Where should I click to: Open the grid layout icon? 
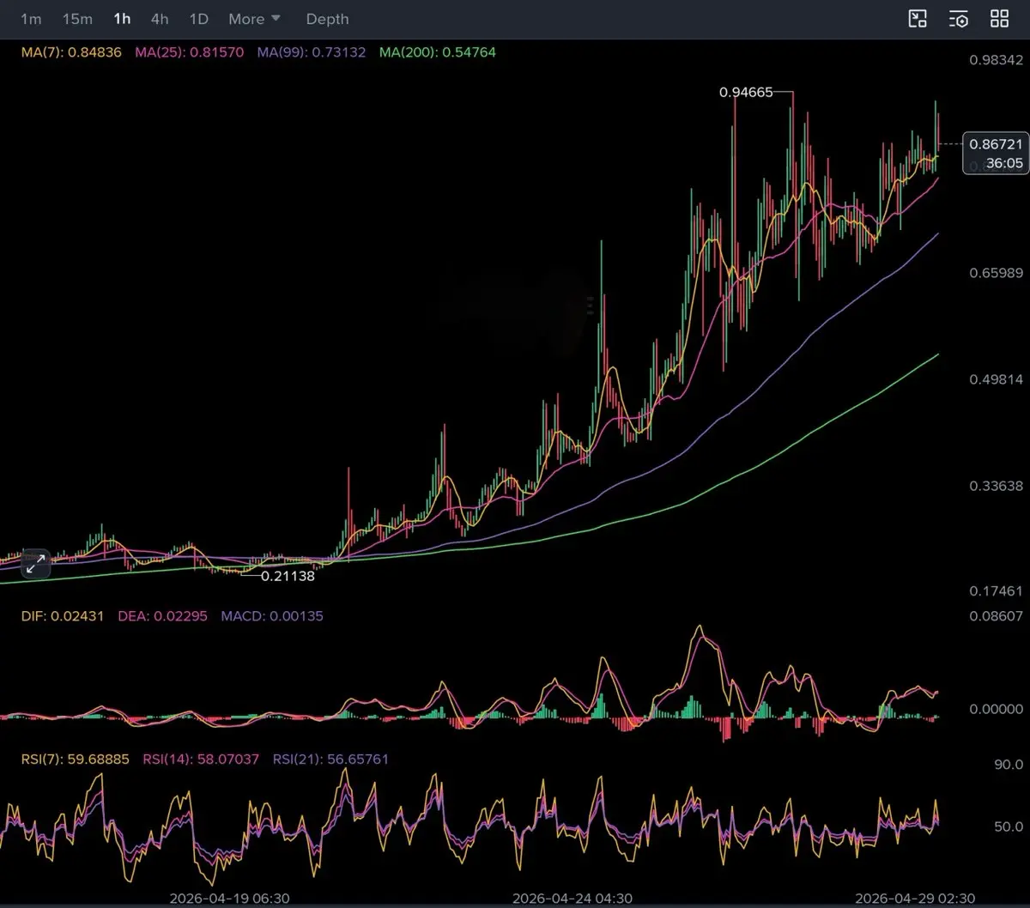pos(1000,19)
